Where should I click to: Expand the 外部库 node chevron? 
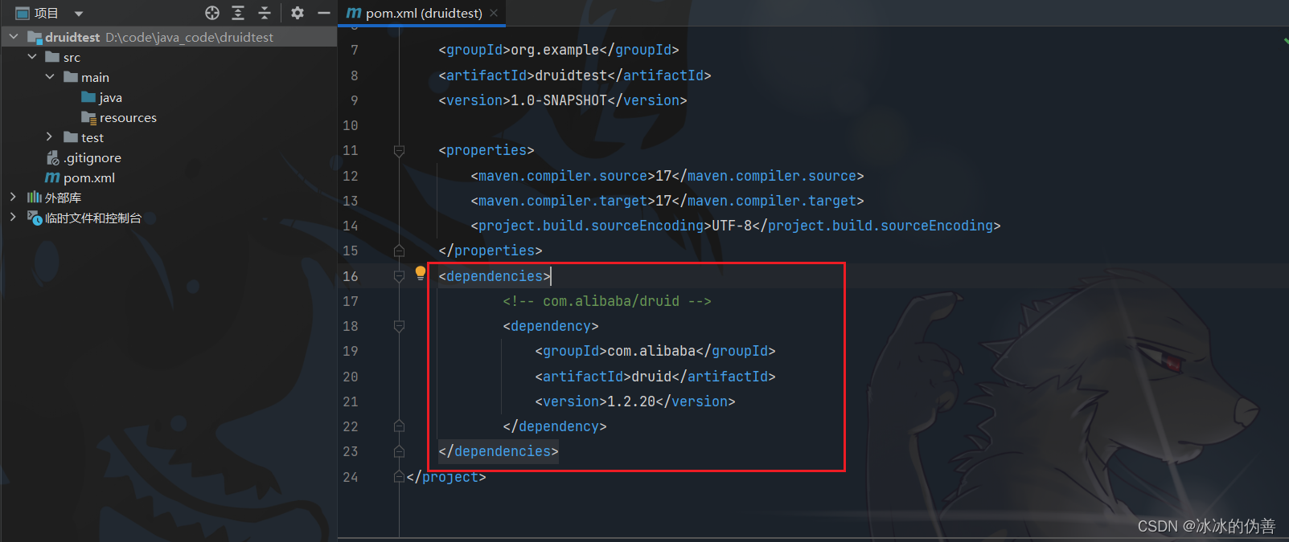13,198
